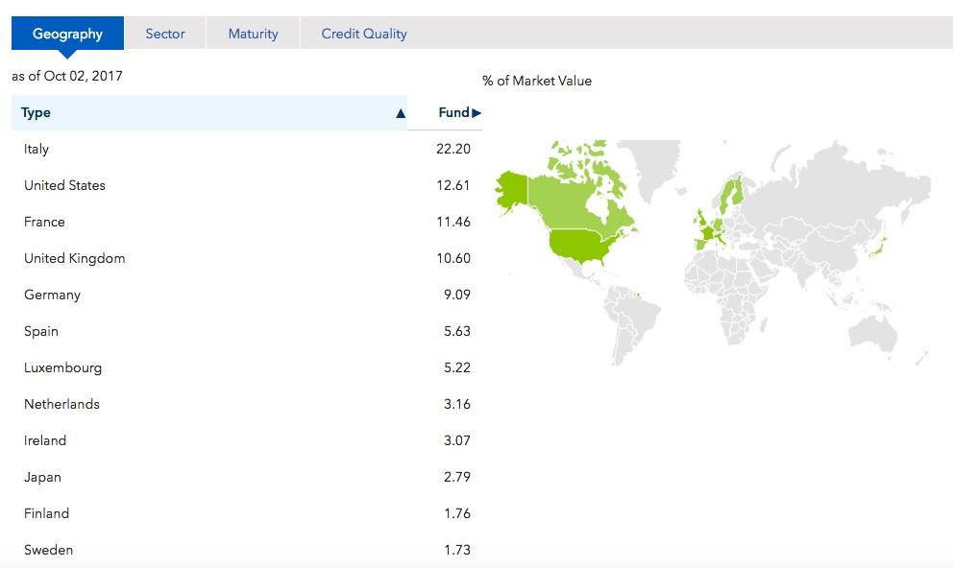The height and width of the screenshot is (568, 953).
Task: Click Italy's fund value 22.20
Action: pos(453,149)
